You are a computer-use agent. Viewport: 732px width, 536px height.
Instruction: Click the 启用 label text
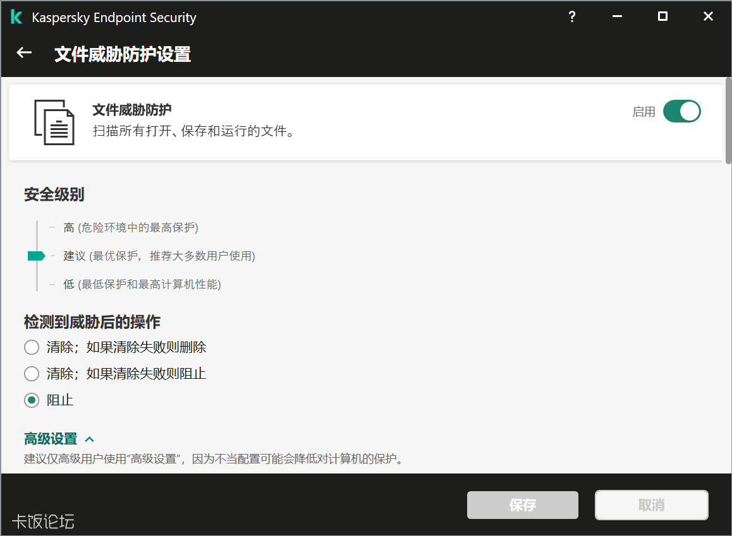point(644,112)
